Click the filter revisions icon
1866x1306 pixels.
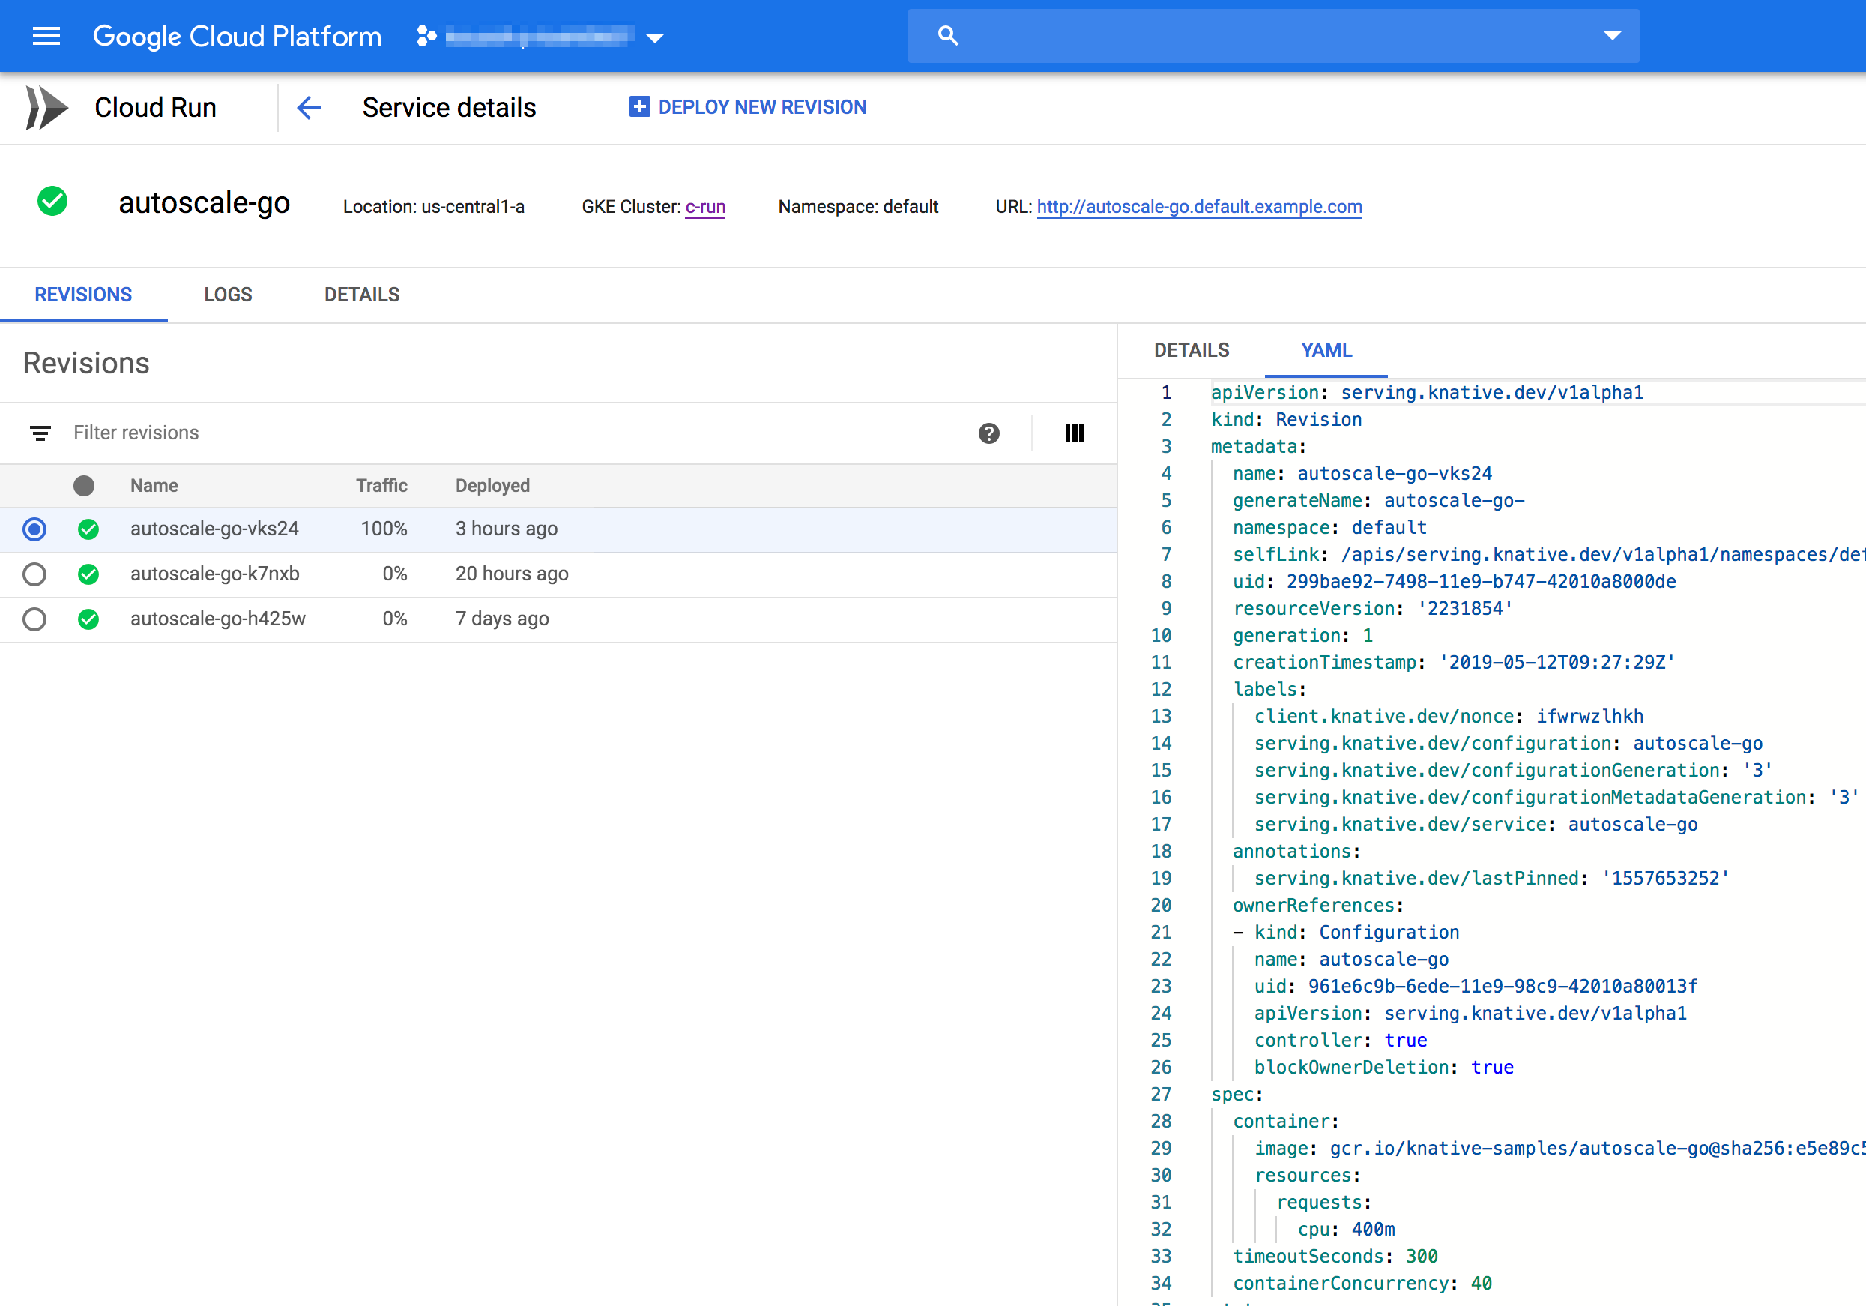tap(40, 433)
